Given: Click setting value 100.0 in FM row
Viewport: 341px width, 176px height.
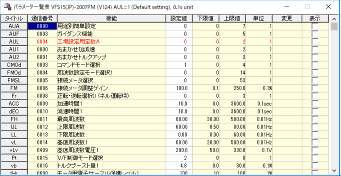Looking at the screenshot, I should [x=179, y=88].
